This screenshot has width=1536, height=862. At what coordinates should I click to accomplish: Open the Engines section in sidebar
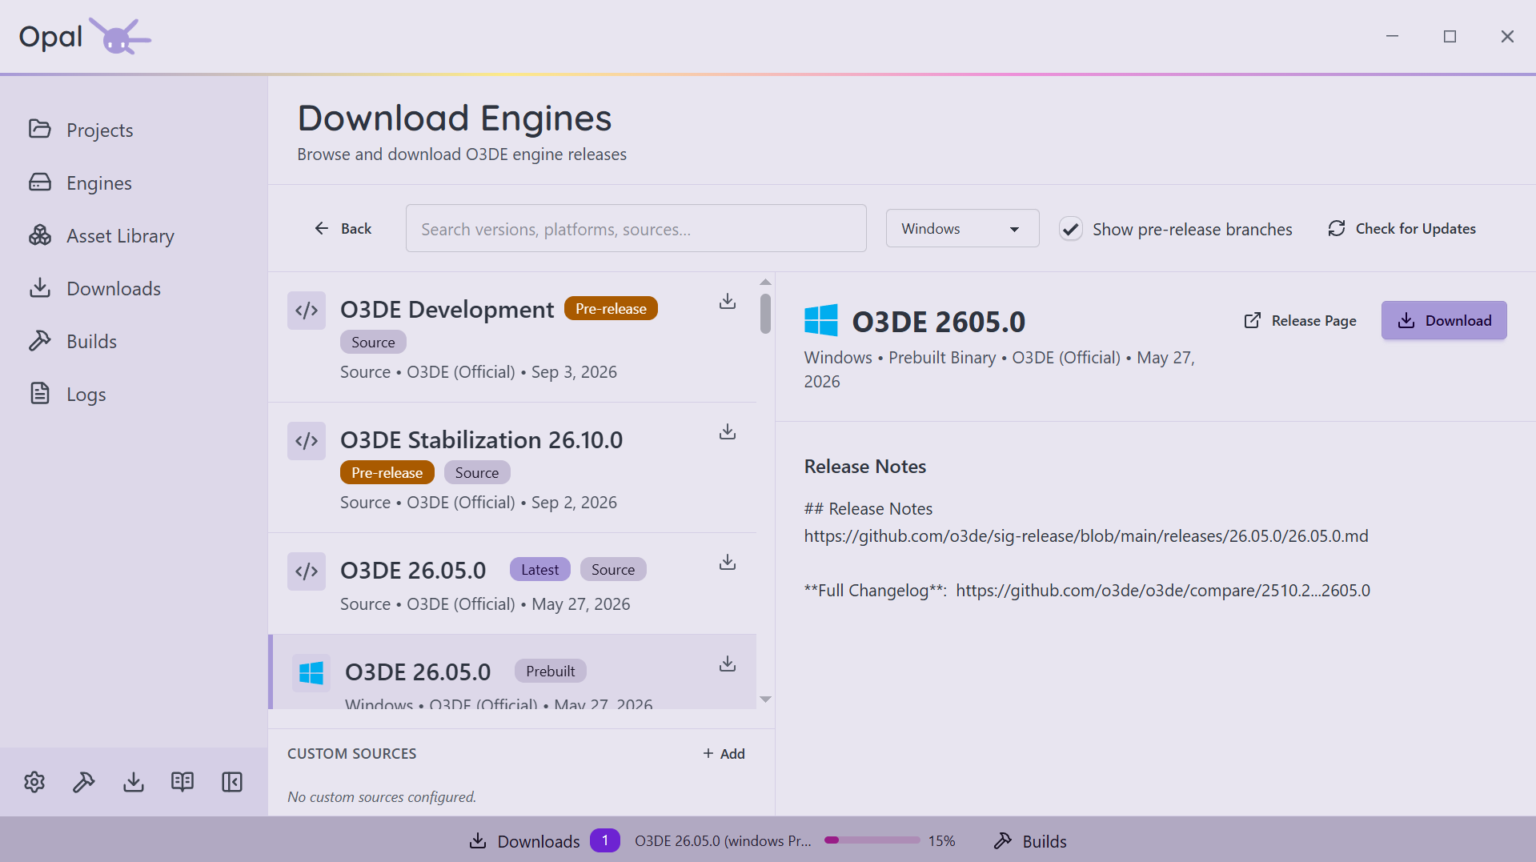click(80, 182)
